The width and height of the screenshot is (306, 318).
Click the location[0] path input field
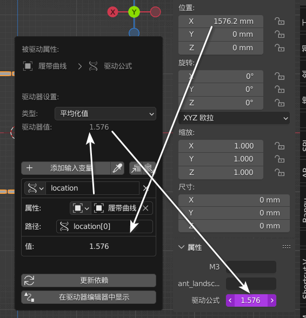coord(104,227)
